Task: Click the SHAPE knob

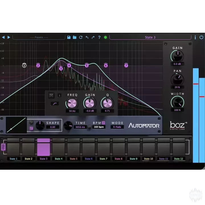Action: [x=40, y=126]
